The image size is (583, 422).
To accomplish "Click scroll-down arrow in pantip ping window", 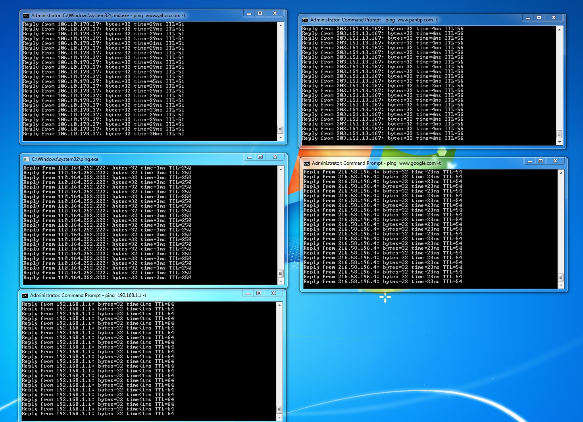I will (x=560, y=142).
